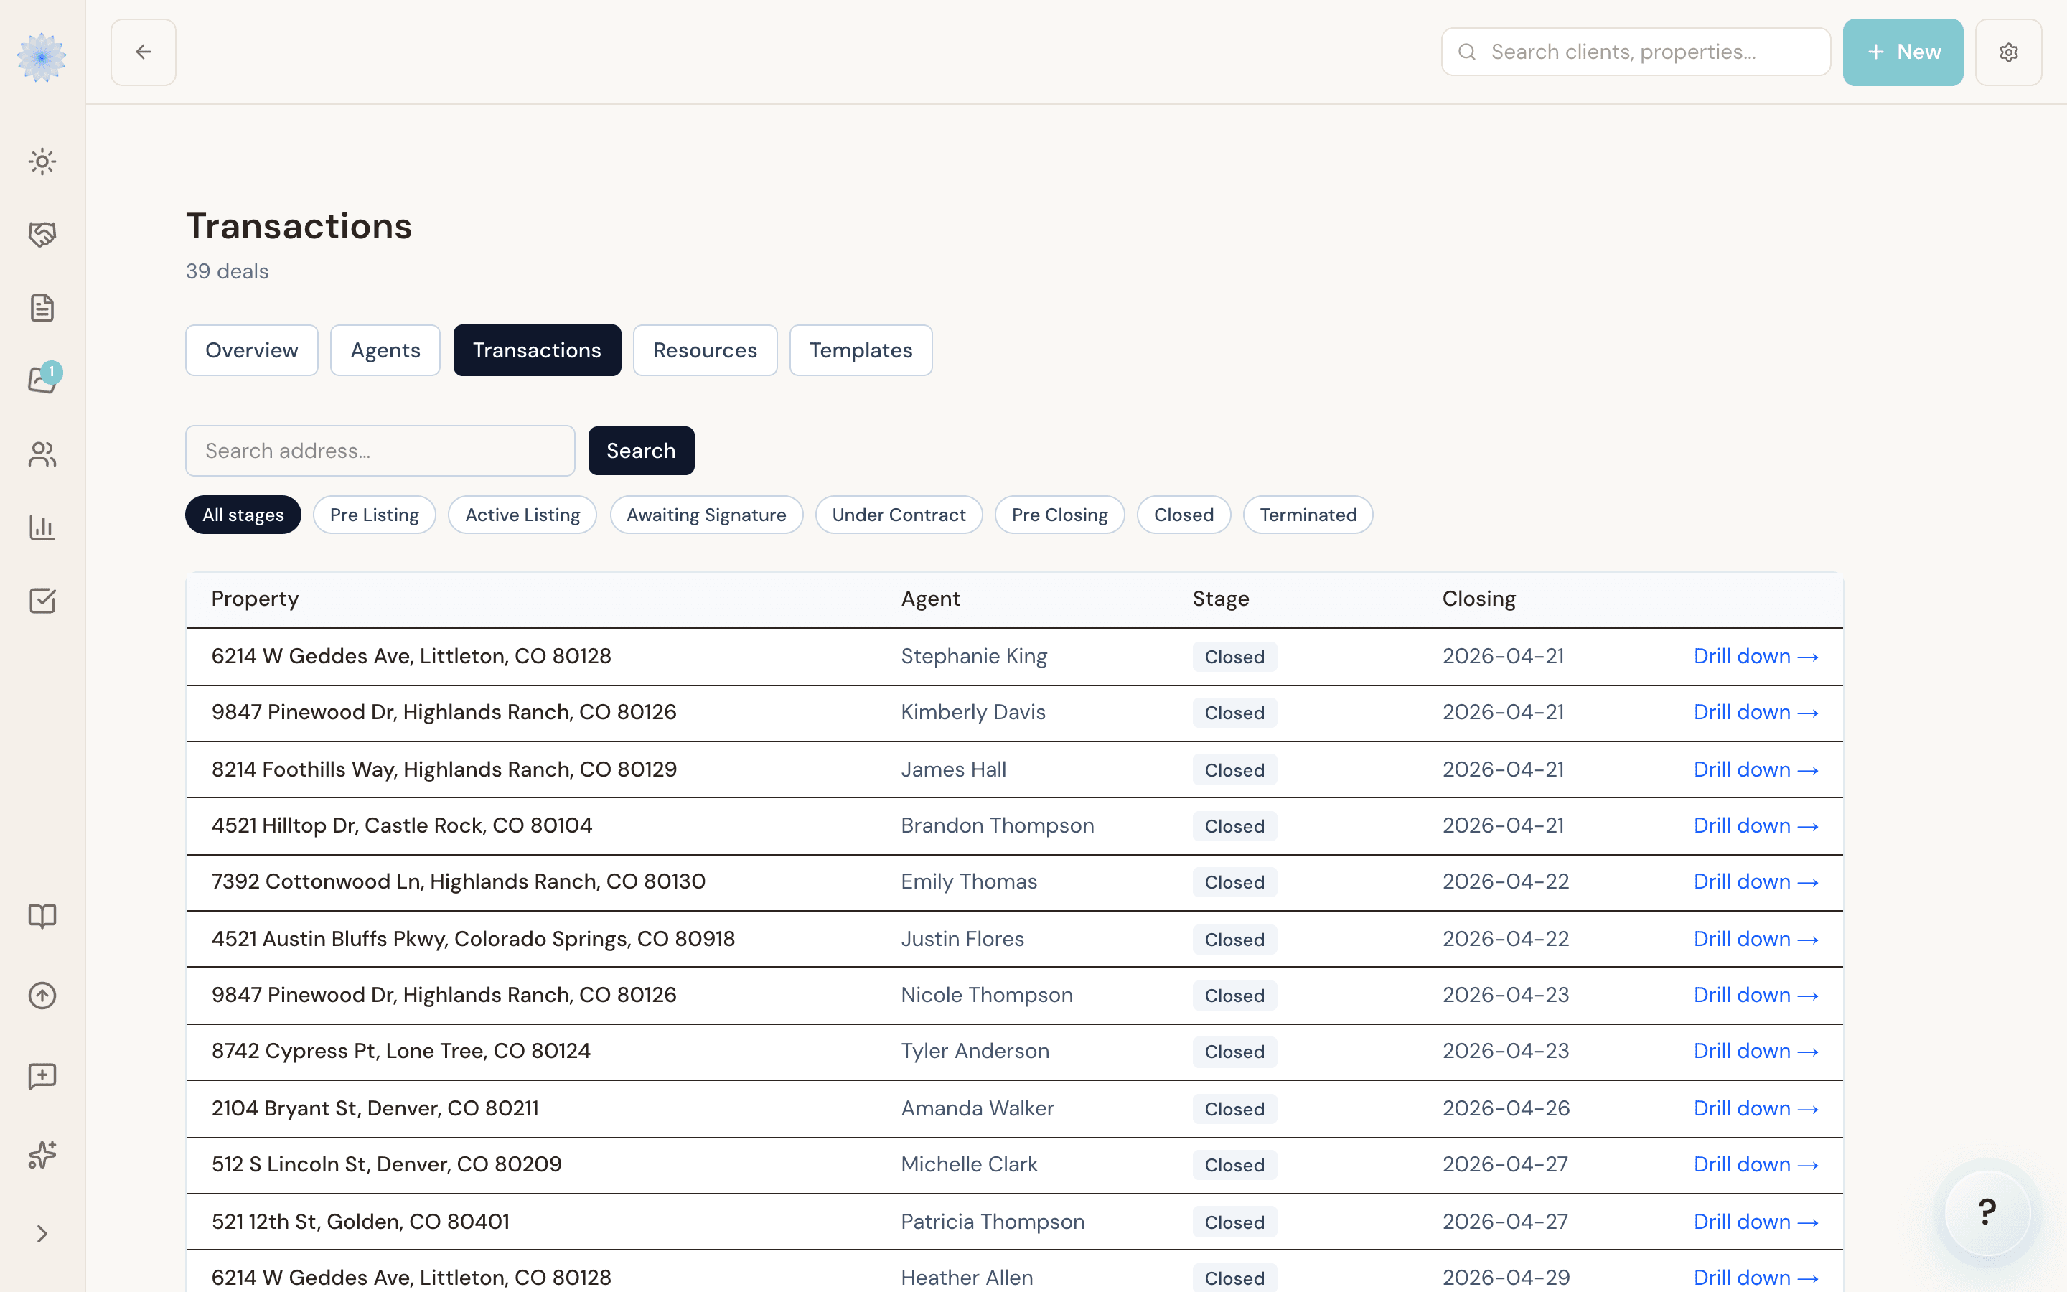
Task: Switch to the Overview tab
Action: tap(252, 350)
